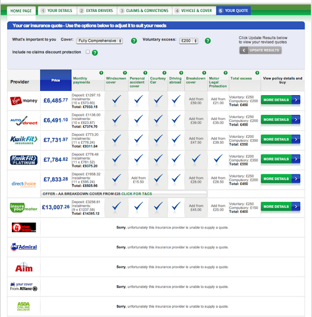Click the Update Results button
The width and height of the screenshot is (312, 317).
tap(260, 51)
